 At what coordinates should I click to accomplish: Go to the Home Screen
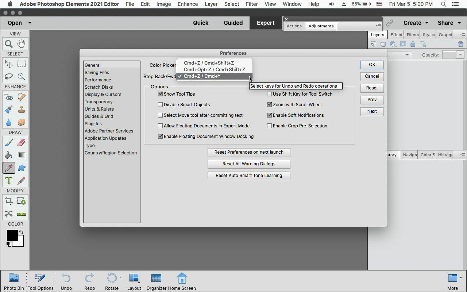[x=182, y=282]
